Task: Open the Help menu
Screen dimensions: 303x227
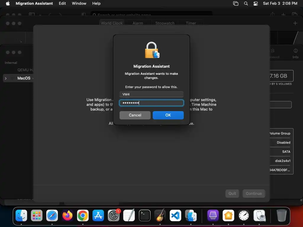Action: coord(96,3)
